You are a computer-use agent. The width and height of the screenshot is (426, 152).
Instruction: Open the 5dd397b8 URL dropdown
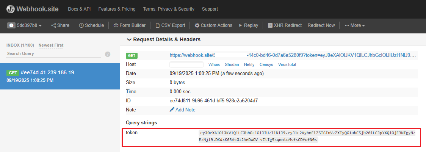click(24, 25)
